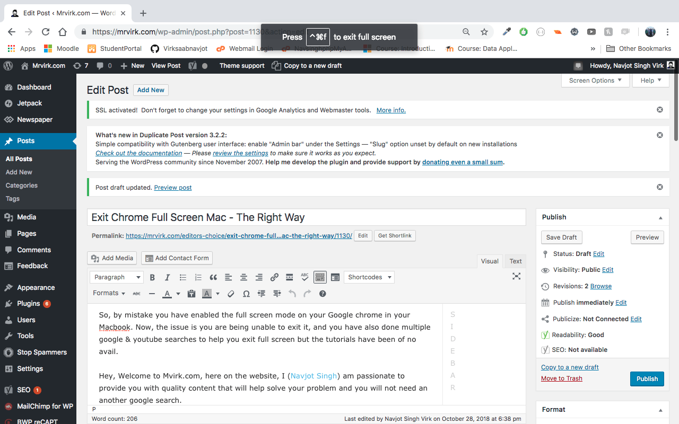Toggle the bulleted list button

point(183,277)
